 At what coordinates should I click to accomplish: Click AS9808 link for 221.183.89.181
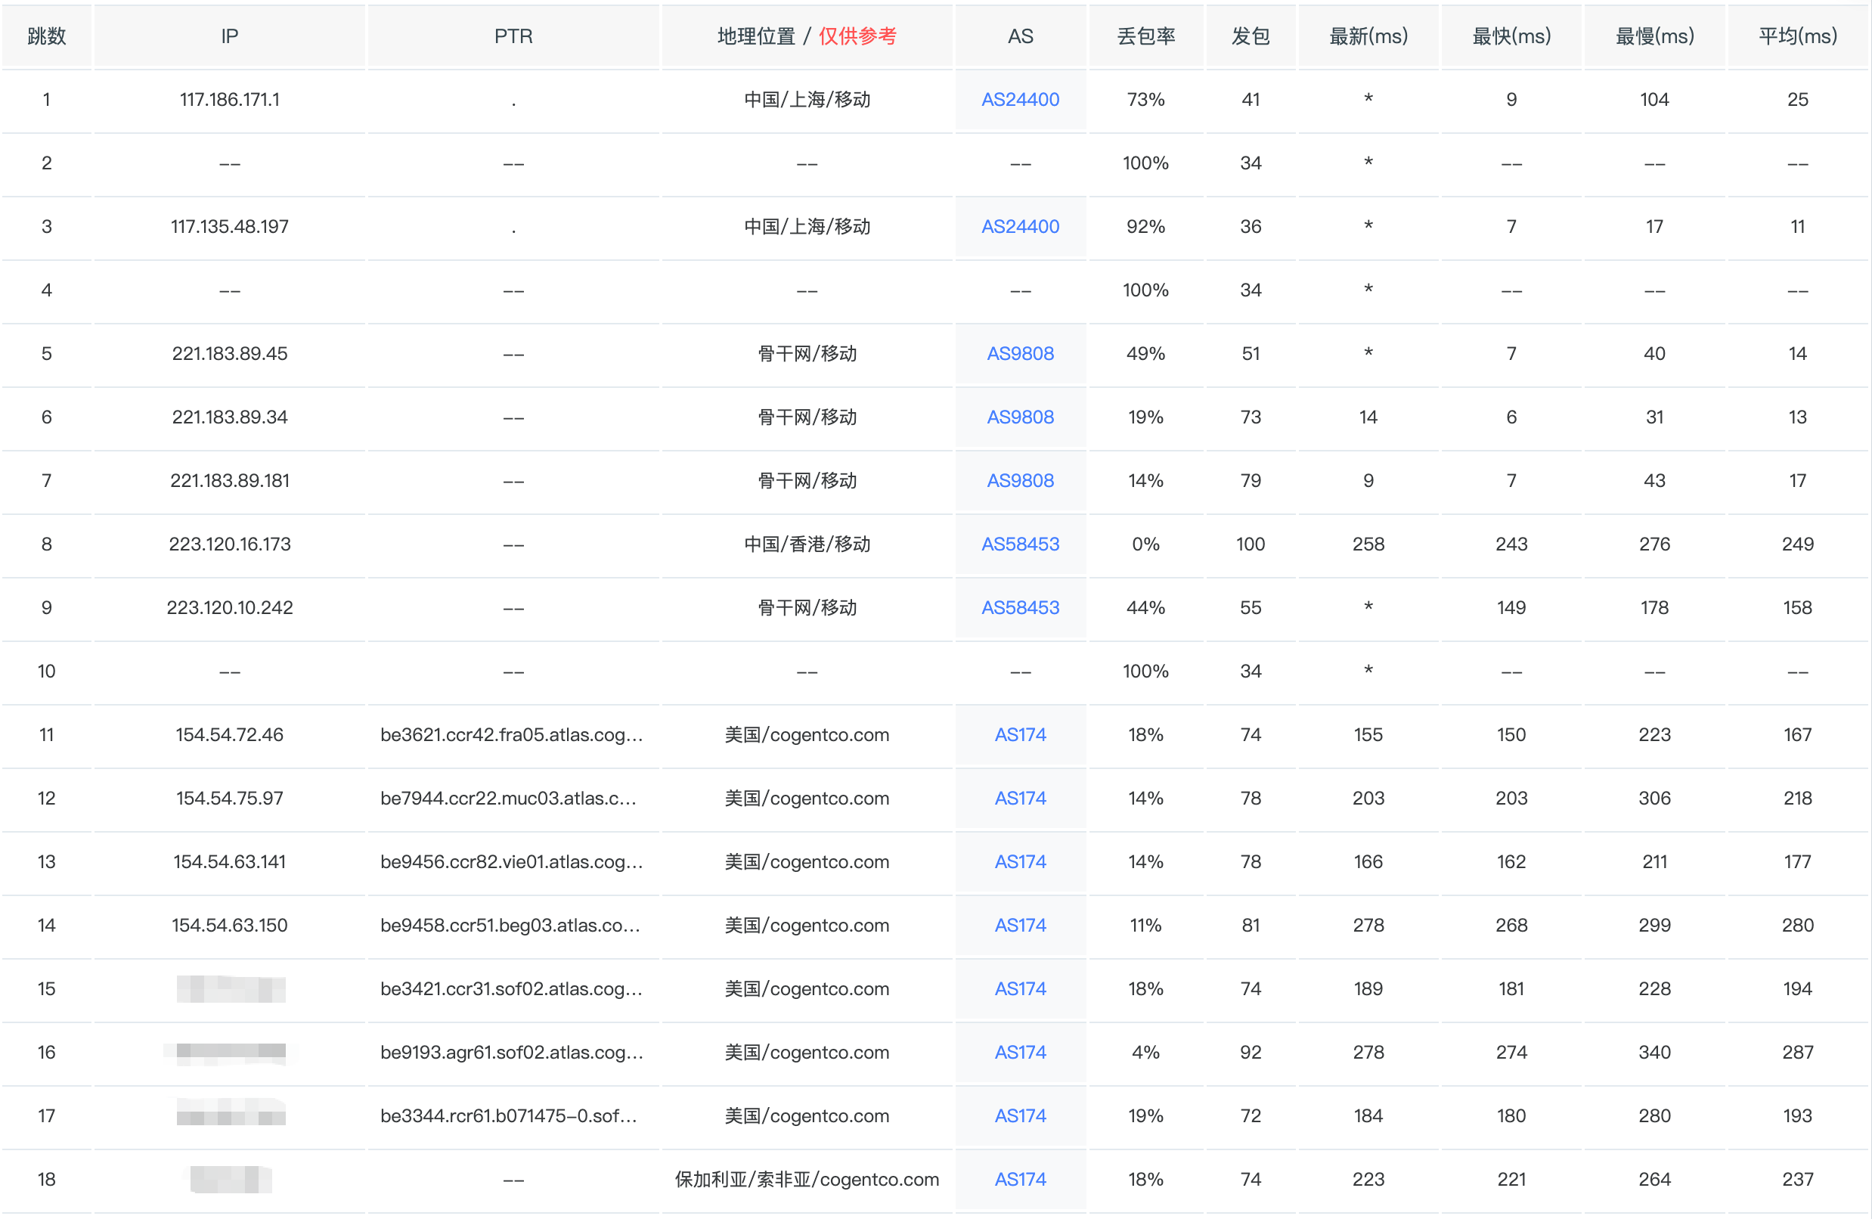tap(1020, 481)
